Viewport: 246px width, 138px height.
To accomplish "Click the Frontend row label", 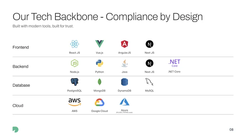I will point(21,47).
